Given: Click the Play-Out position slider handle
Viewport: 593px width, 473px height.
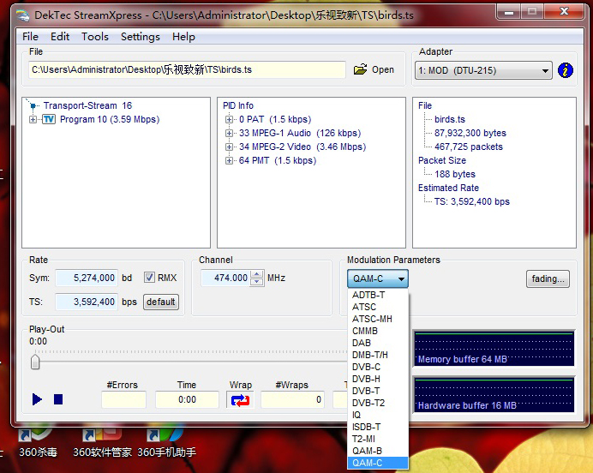Looking at the screenshot, I should [35, 362].
